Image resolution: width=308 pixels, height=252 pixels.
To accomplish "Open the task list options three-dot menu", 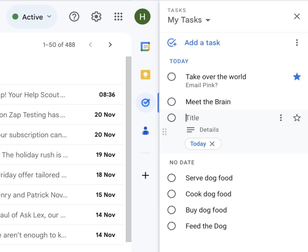I will pyautogui.click(x=297, y=43).
